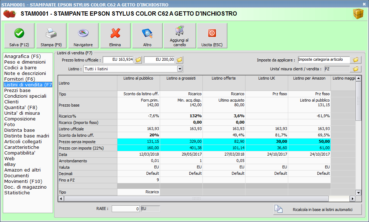Select the Listino per Amazon column header
Screen dimensions: 369x222
click(x=309, y=83)
